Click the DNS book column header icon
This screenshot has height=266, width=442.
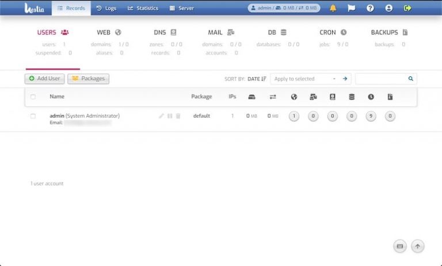[332, 97]
